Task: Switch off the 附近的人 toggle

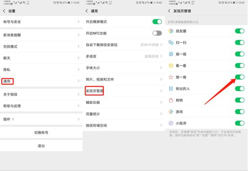Action: point(239,89)
